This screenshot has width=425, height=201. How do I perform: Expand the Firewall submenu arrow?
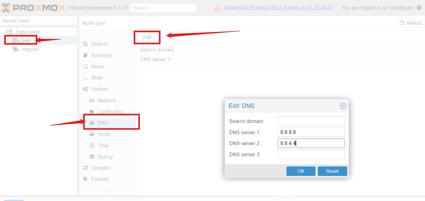pos(128,179)
